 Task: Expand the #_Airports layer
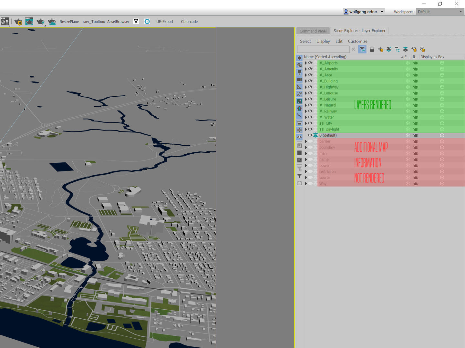(305, 63)
